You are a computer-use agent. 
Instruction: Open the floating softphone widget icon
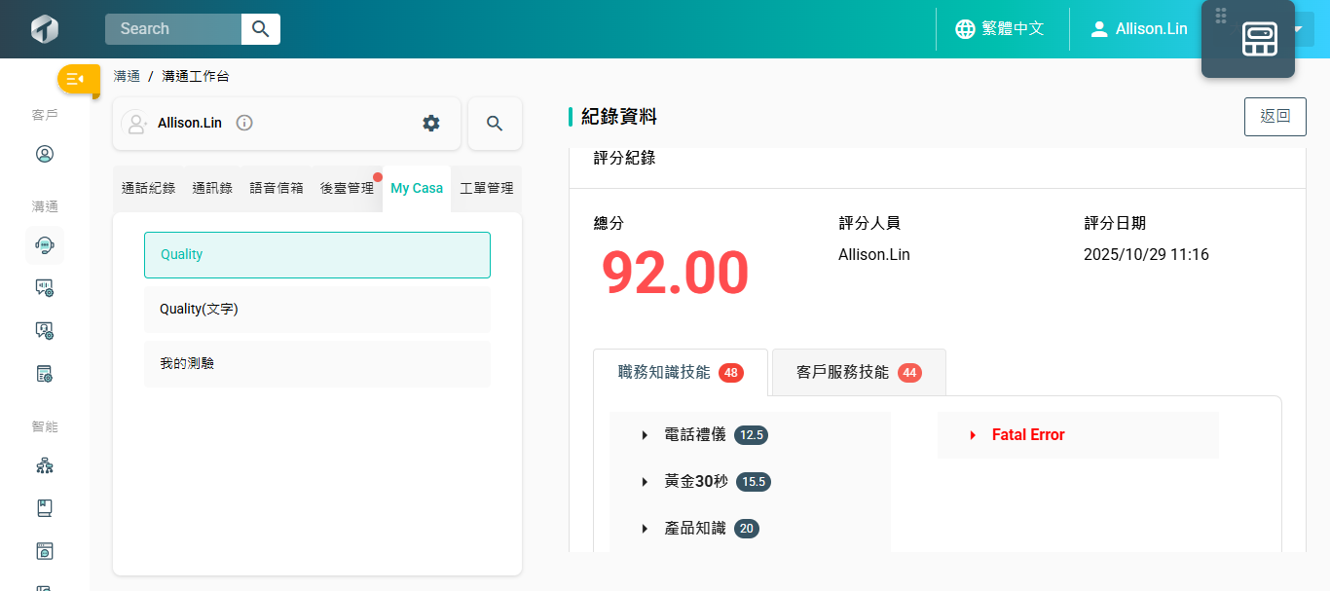click(x=1259, y=40)
